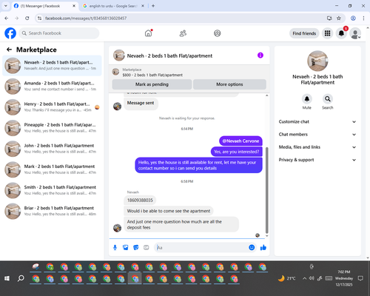
Task: Attach a file with the photo icon
Action: (x=126, y=247)
